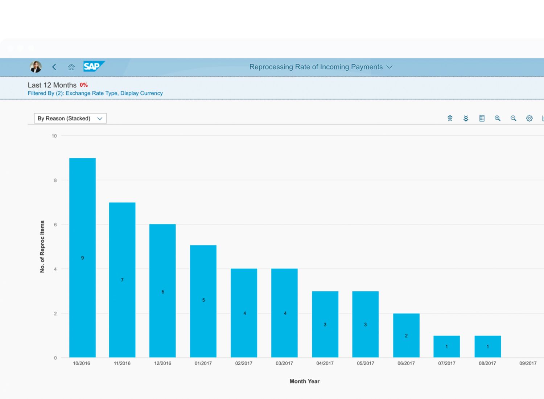Go back using the back arrow
Viewport: 544px width, 399px height.
[x=54, y=67]
